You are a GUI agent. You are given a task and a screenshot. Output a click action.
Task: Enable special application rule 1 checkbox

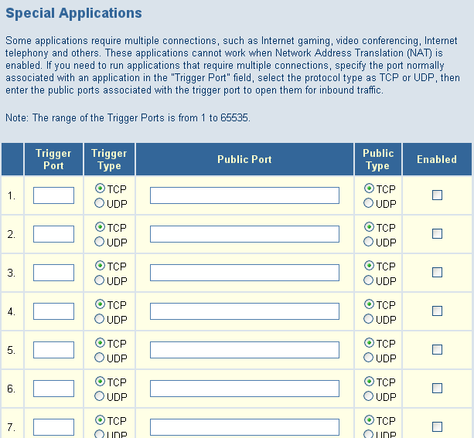pos(437,195)
